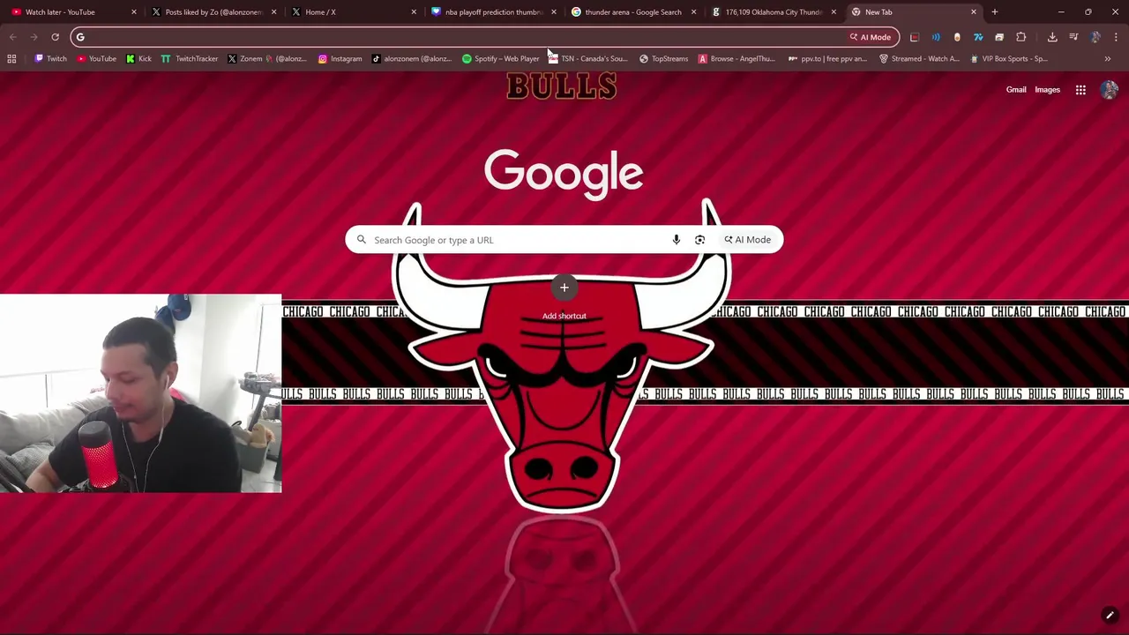Image resolution: width=1129 pixels, height=635 pixels.
Task: Switch to the nba playoff prediction thumbnail tab
Action: point(493,12)
